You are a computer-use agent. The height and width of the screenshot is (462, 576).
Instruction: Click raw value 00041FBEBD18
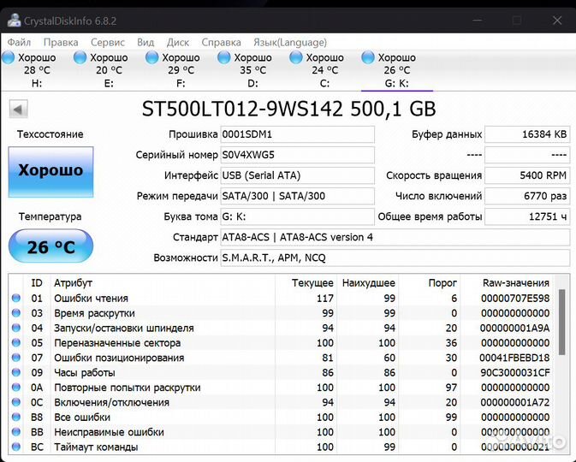(x=514, y=358)
